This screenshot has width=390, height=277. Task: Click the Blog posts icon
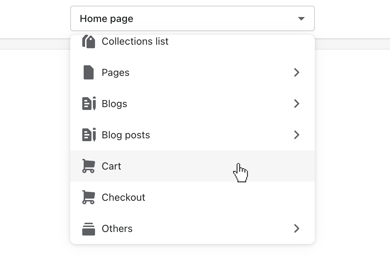[x=89, y=135]
